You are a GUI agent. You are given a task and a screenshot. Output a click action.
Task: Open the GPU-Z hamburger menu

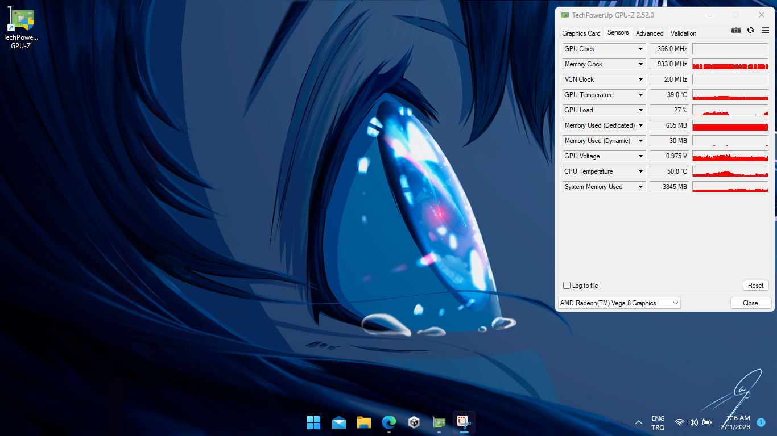point(765,31)
